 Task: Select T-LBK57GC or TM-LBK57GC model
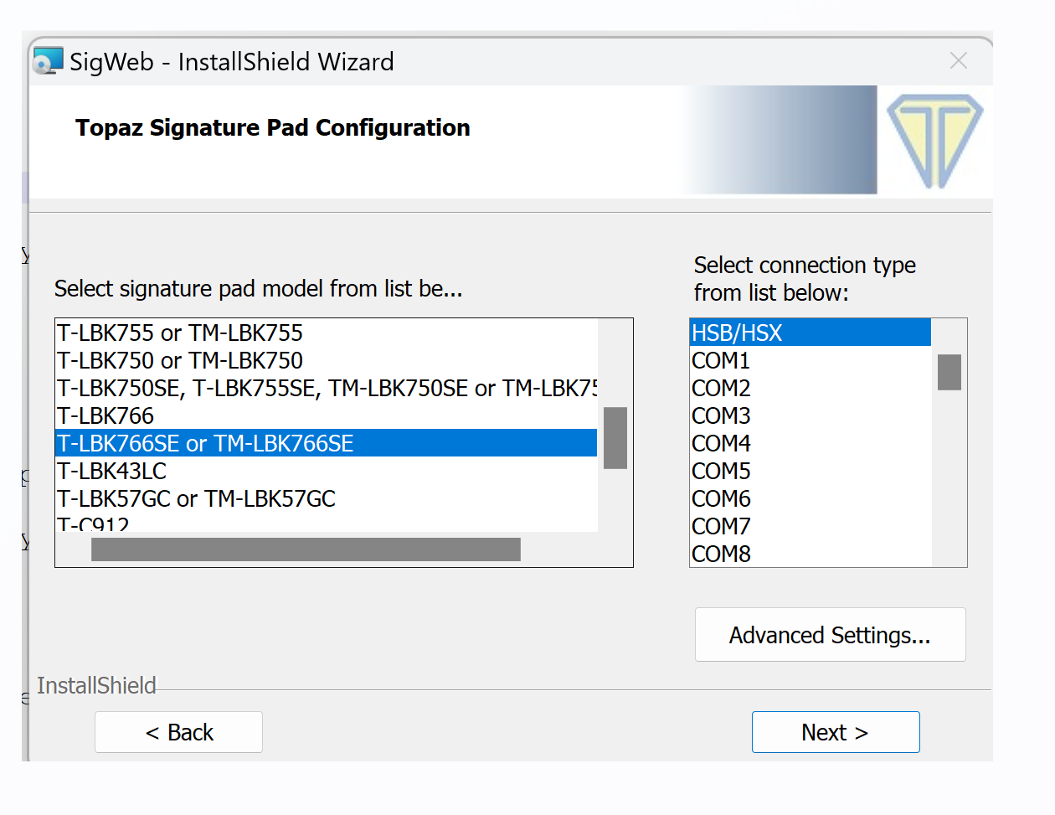tap(197, 498)
